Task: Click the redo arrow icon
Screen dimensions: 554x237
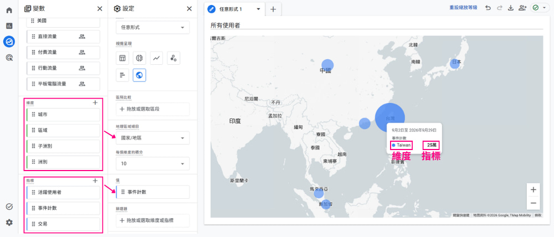Action: click(499, 8)
